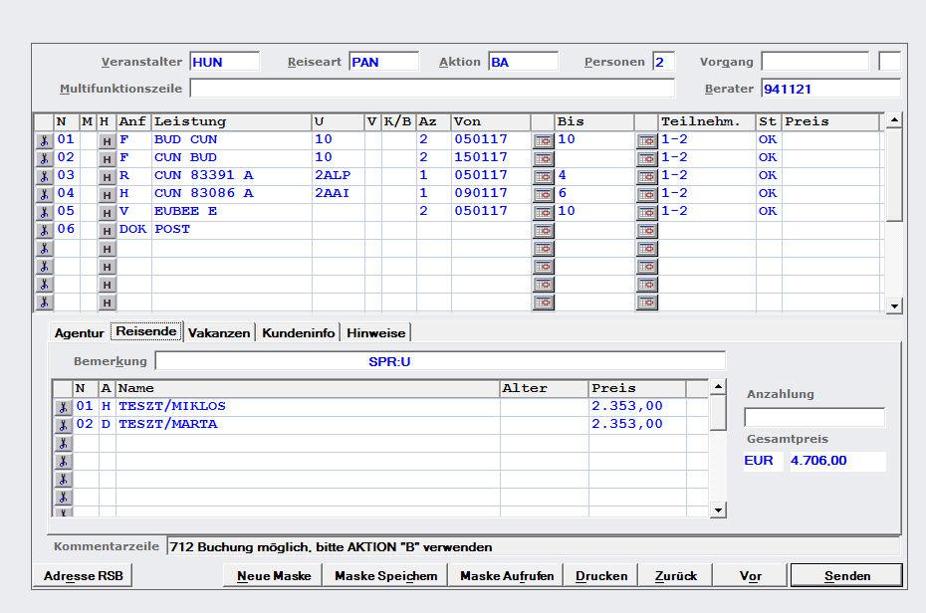Save the mask via Maske Speichern

pyautogui.click(x=385, y=576)
